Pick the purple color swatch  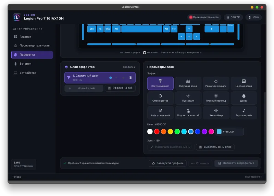click(x=204, y=132)
